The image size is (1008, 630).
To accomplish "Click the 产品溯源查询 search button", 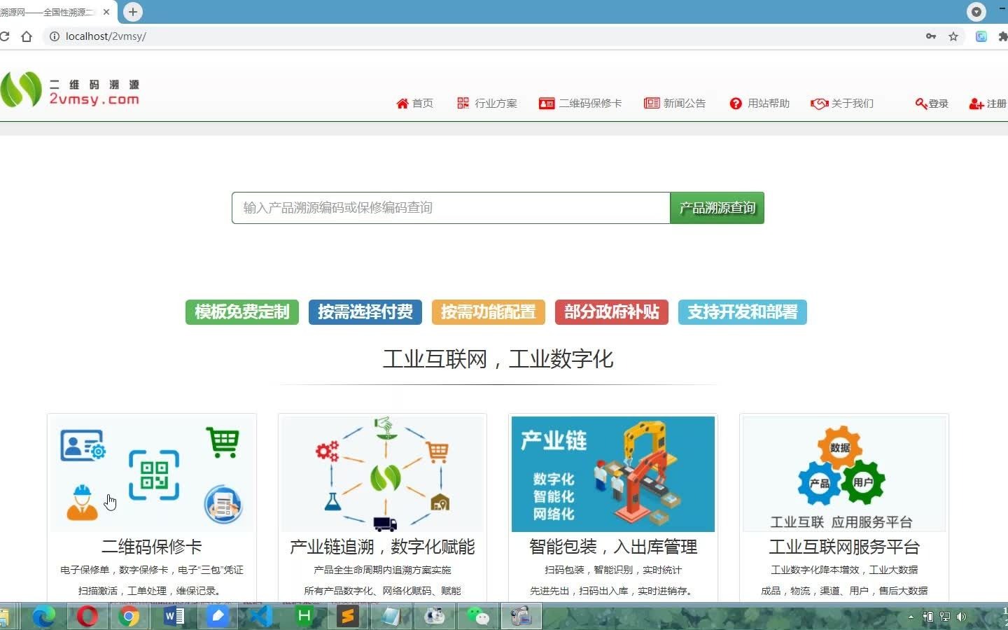I will (x=716, y=207).
